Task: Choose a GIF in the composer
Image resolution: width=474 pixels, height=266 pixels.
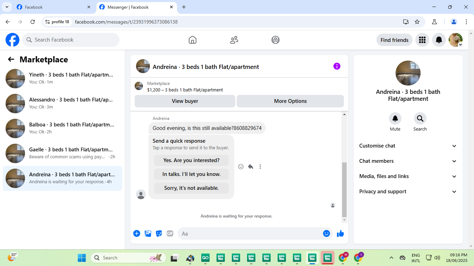Action: 170,233
